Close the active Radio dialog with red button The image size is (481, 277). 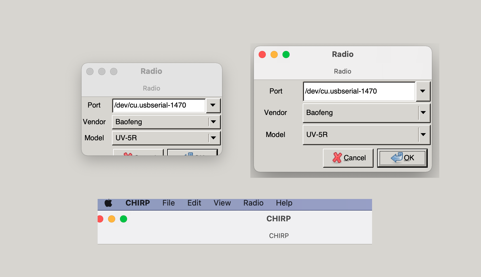(x=262, y=55)
